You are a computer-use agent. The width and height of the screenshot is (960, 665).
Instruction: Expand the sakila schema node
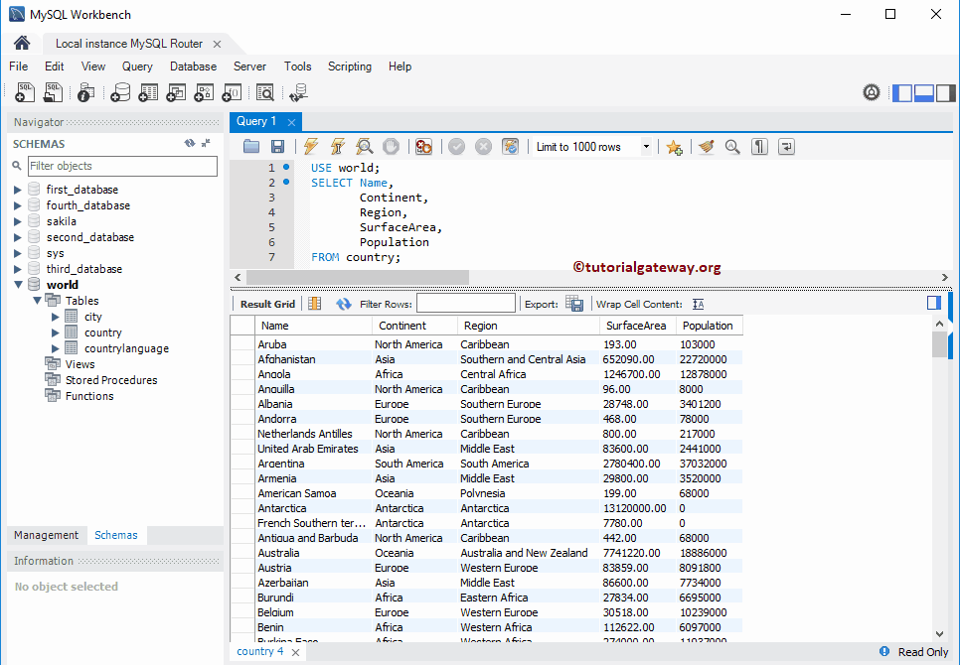point(18,221)
